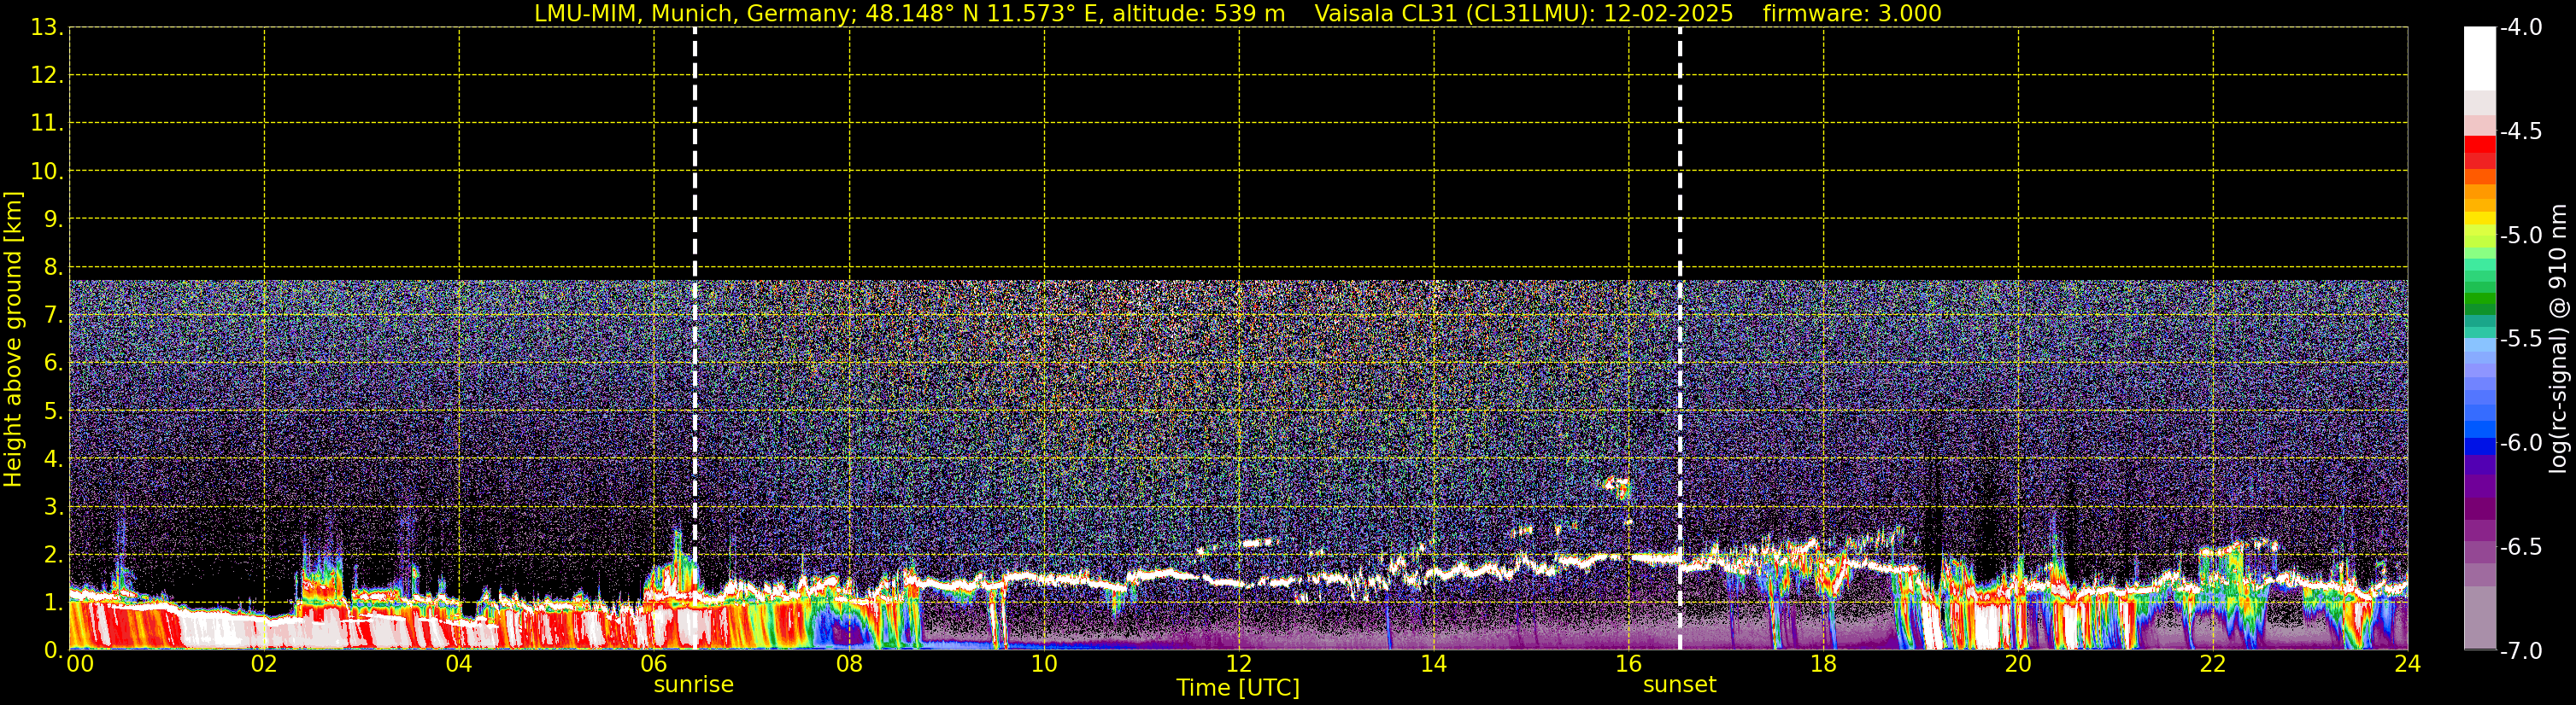Pick the red colorbar band near -4.5
2576x705 pixels.
(x=2479, y=143)
